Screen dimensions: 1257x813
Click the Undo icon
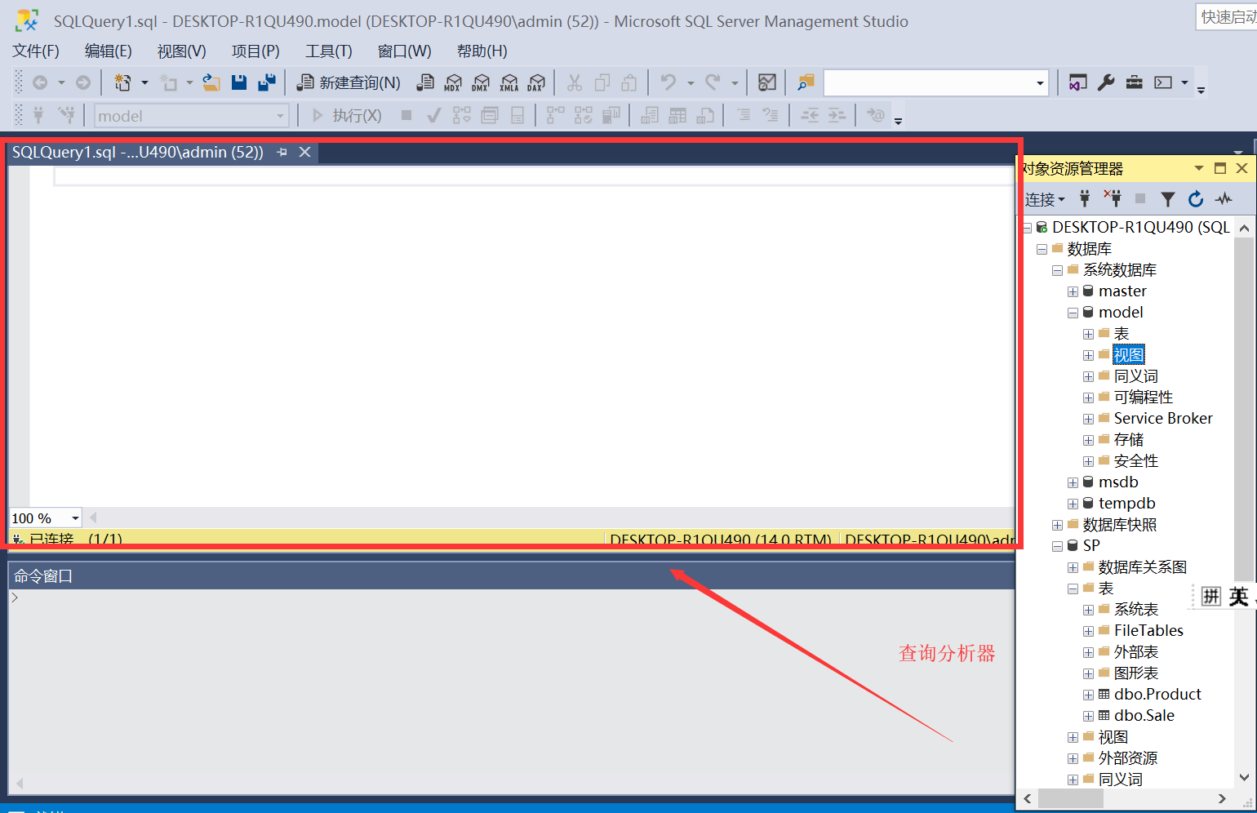[x=668, y=82]
